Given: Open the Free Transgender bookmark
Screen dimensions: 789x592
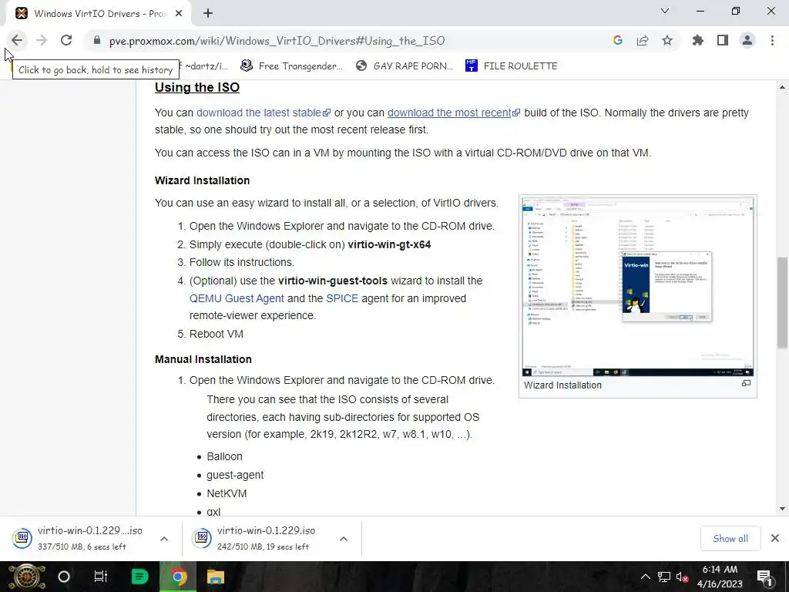Looking at the screenshot, I should point(291,66).
